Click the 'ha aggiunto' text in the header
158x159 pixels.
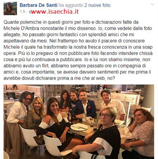pyautogui.click(x=71, y=5)
